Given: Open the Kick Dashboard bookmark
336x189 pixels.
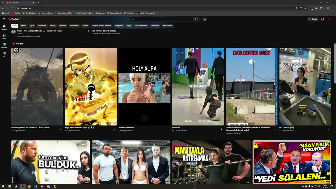Looking at the screenshot, I should (x=30, y=13).
